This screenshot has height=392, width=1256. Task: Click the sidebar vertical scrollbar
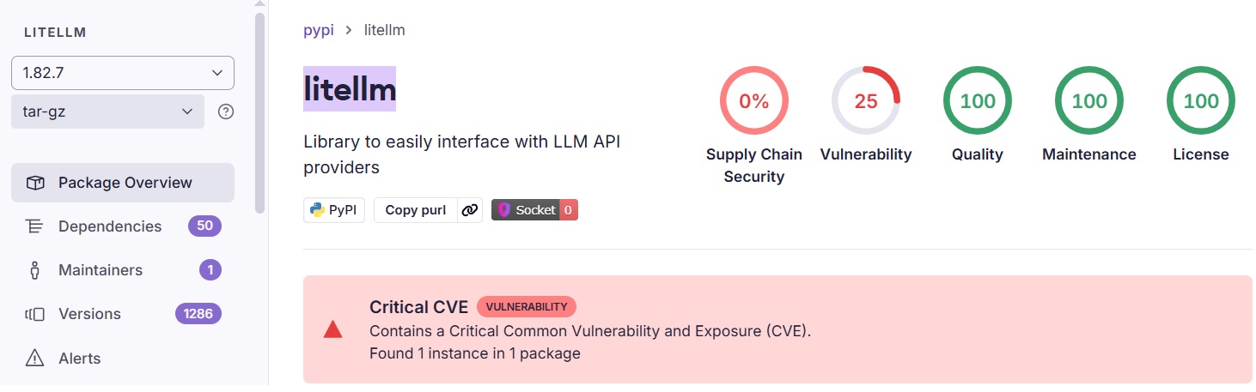click(259, 112)
